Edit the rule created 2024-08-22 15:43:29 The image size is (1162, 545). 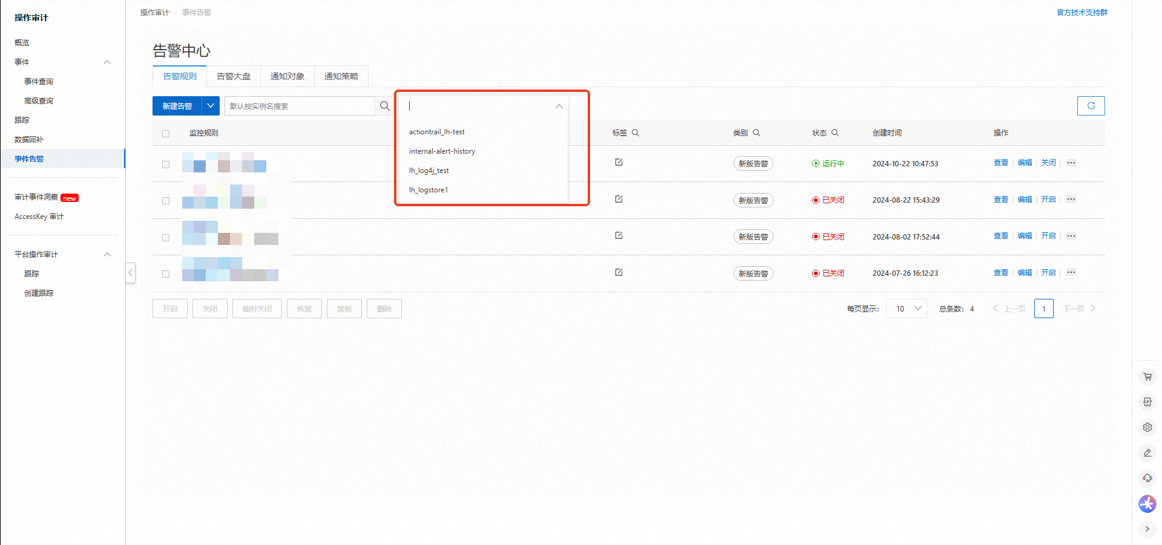tap(1025, 200)
